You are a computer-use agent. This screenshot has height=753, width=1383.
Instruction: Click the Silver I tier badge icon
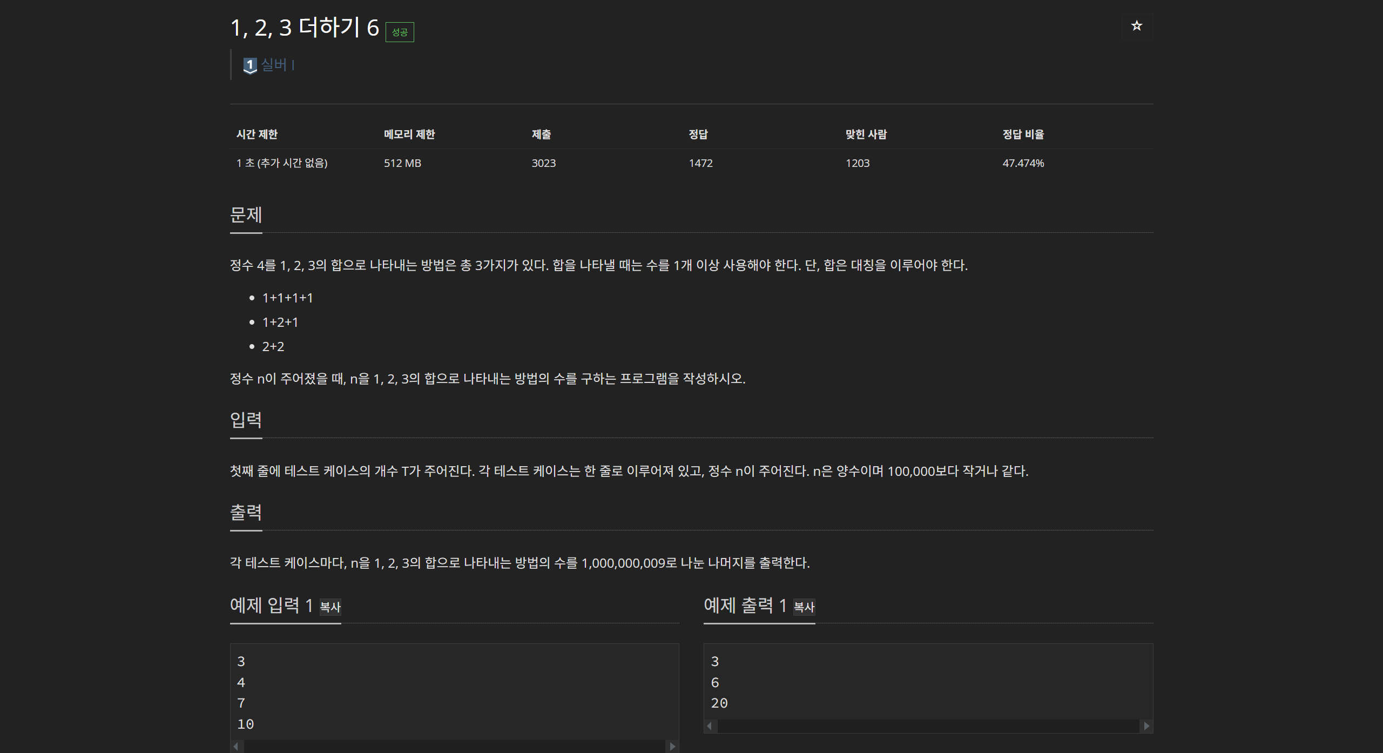(x=249, y=65)
